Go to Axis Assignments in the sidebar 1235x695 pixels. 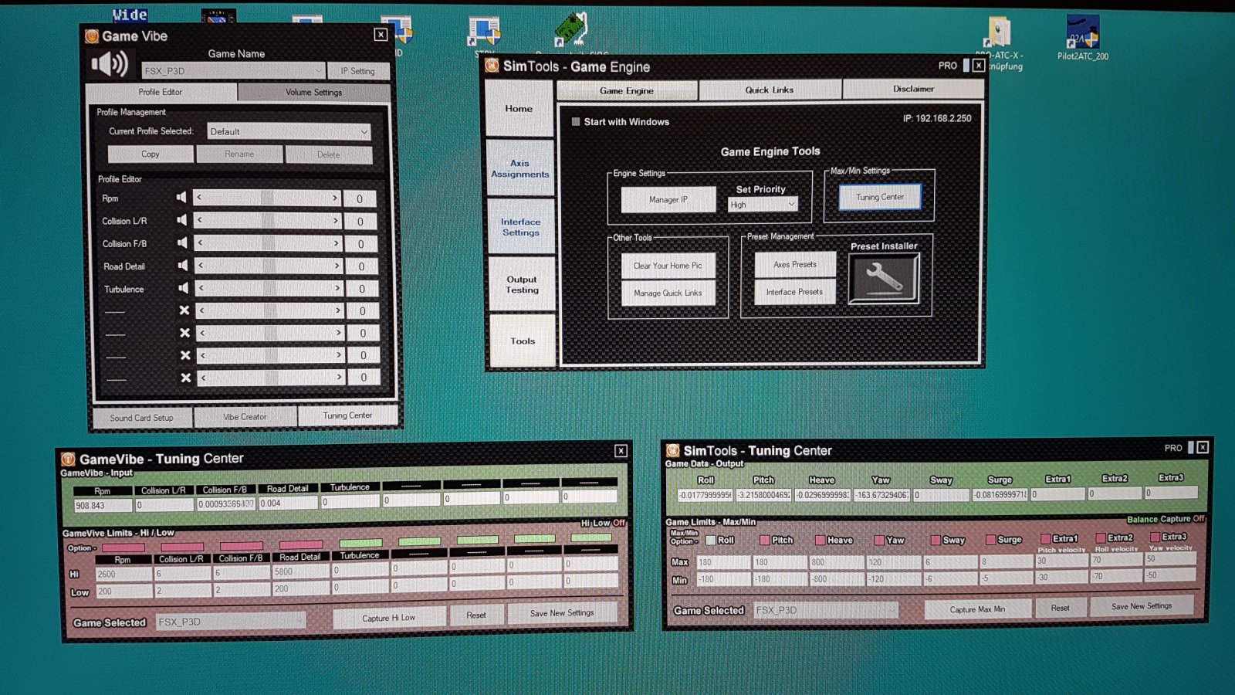click(x=520, y=168)
